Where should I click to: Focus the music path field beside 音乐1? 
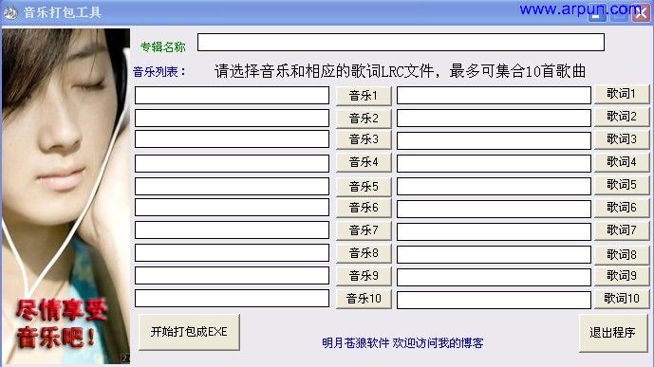point(232,96)
